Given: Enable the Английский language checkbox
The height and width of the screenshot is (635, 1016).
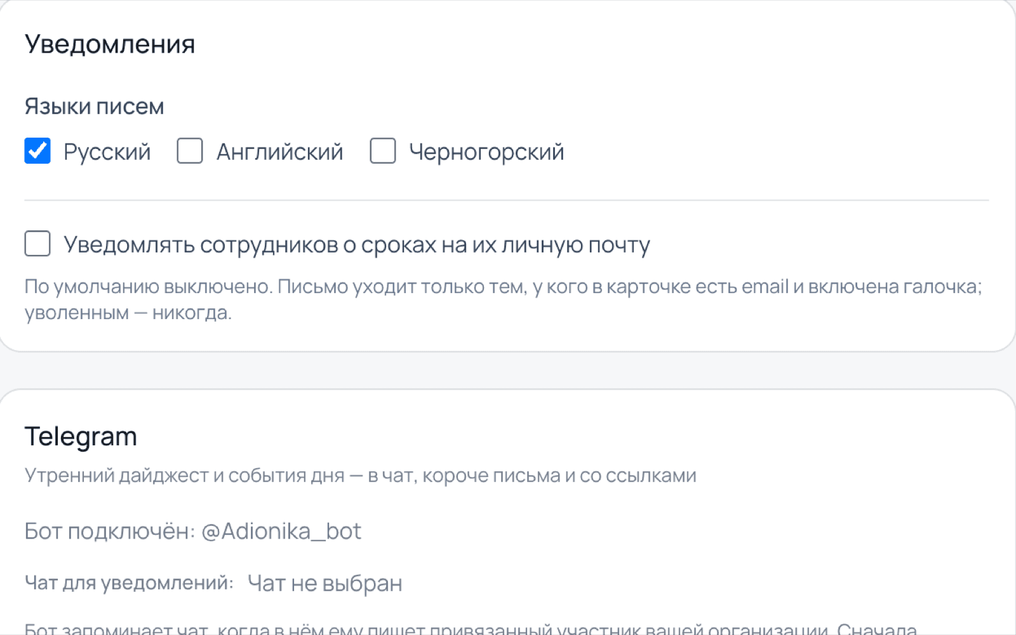Looking at the screenshot, I should [x=190, y=151].
